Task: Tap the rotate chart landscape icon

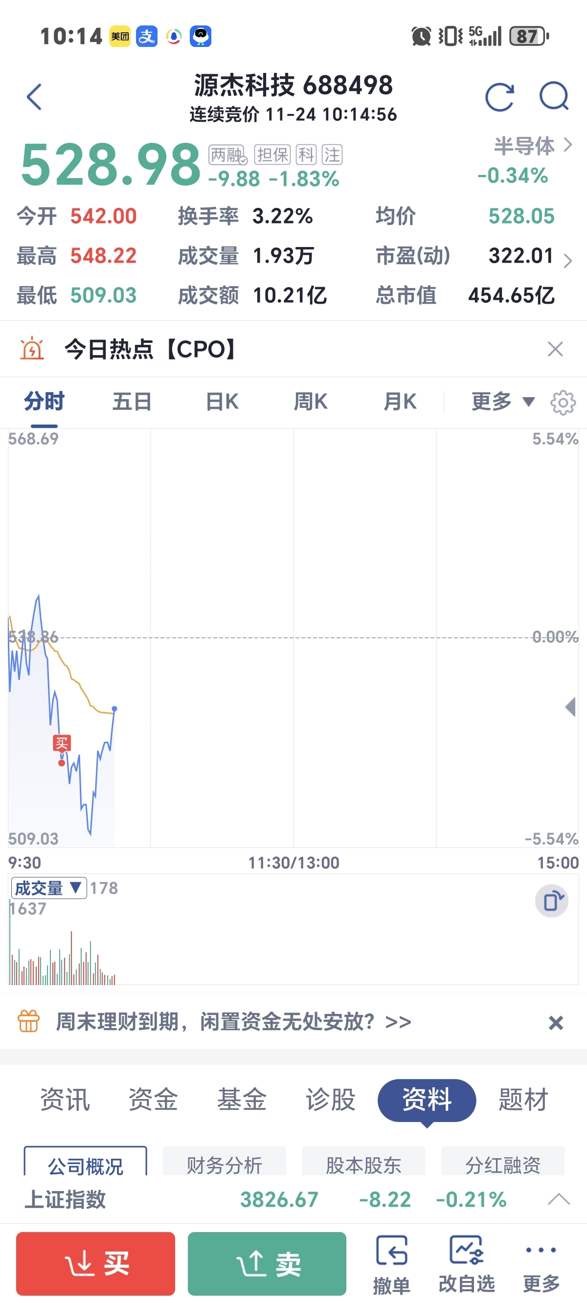Action: [x=552, y=901]
